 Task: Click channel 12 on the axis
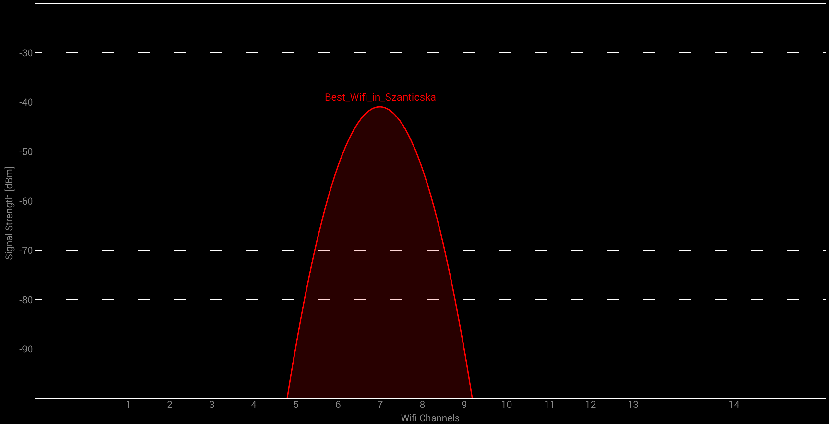click(591, 405)
